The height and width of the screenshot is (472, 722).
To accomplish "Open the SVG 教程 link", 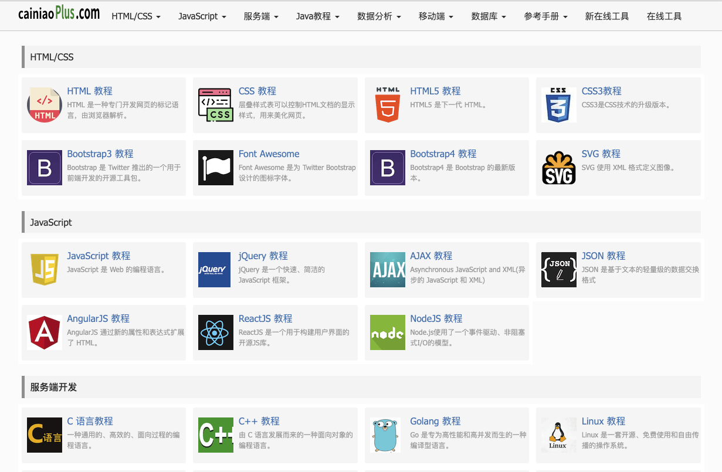I will pos(601,154).
